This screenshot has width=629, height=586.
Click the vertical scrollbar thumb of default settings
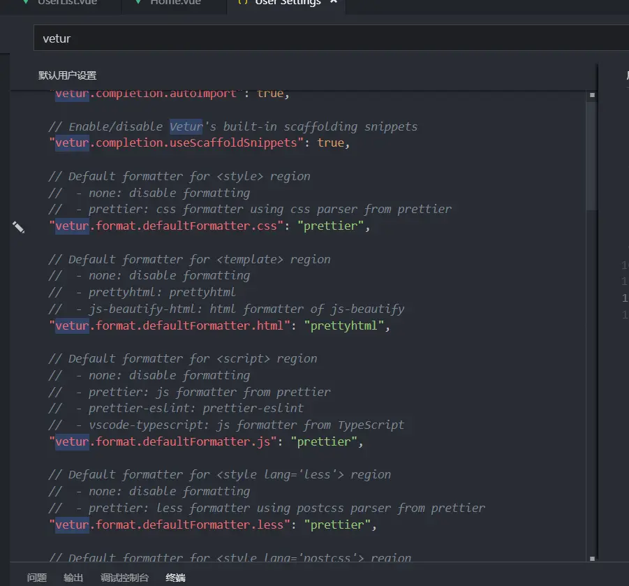pos(591,156)
